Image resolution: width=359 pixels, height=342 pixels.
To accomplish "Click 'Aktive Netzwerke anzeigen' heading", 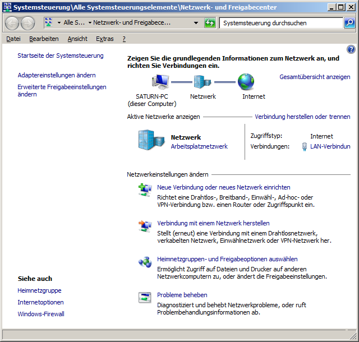I will (x=163, y=117).
